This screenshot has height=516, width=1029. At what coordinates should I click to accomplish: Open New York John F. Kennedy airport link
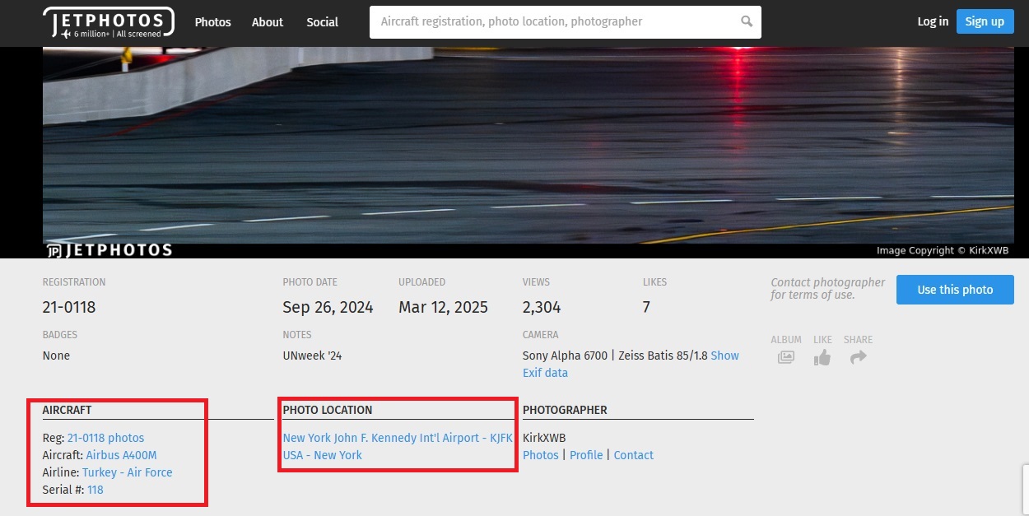(398, 438)
